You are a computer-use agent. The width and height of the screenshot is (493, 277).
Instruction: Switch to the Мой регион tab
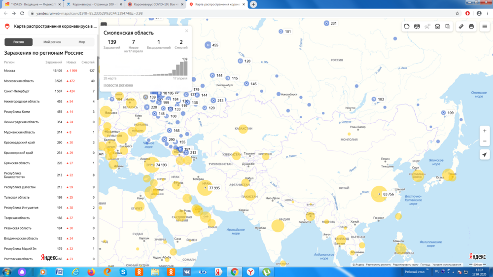pos(52,42)
